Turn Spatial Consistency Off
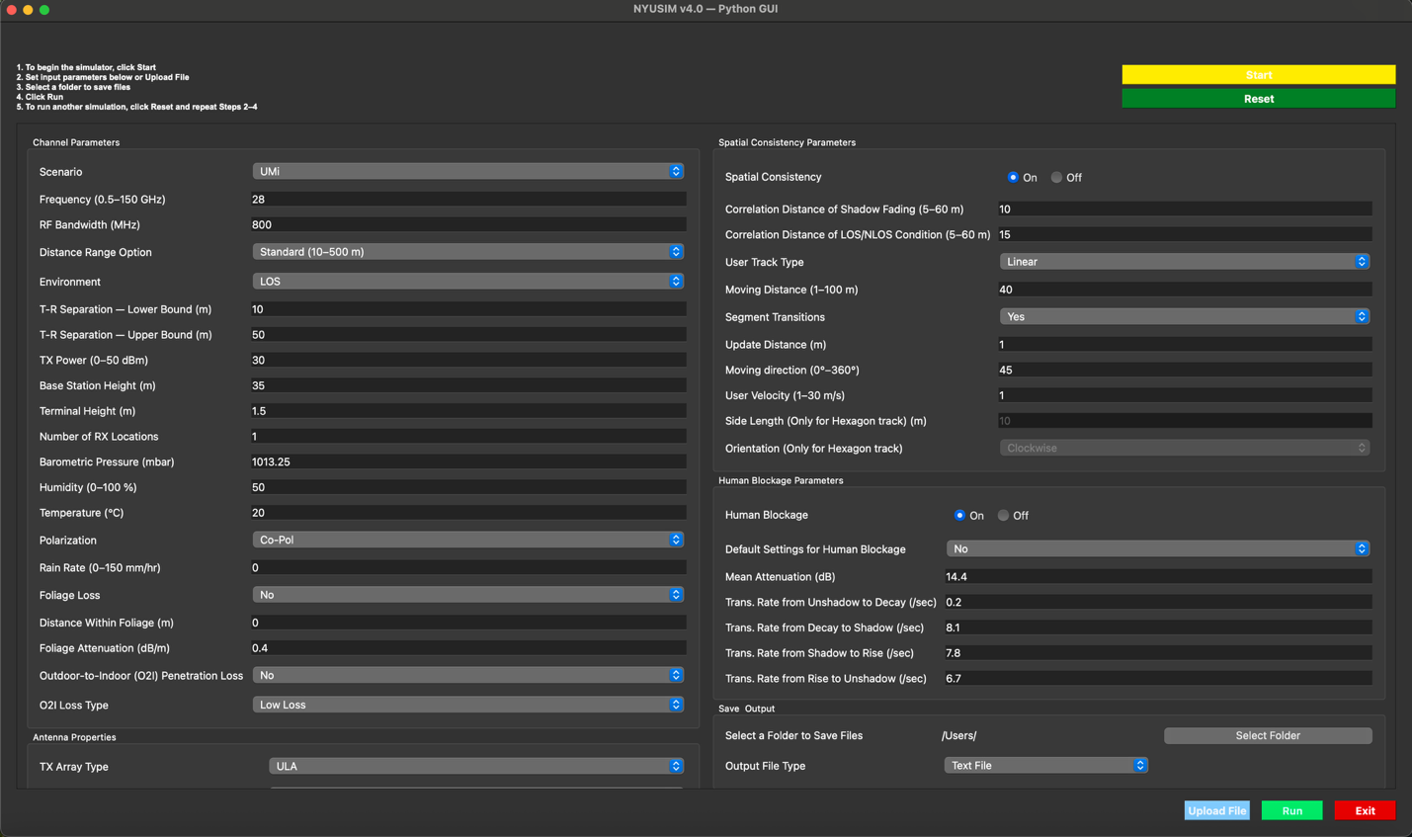This screenshot has height=837, width=1412. 1057,178
